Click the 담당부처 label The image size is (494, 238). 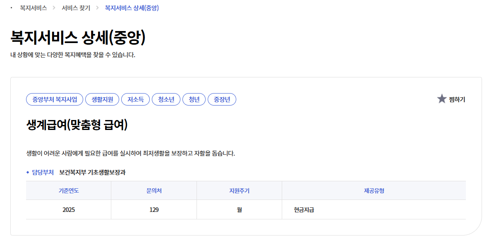click(x=43, y=173)
